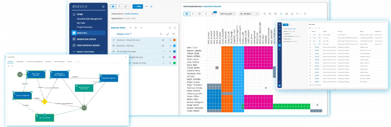Click the search icon in Business Roles panel

tap(170, 28)
